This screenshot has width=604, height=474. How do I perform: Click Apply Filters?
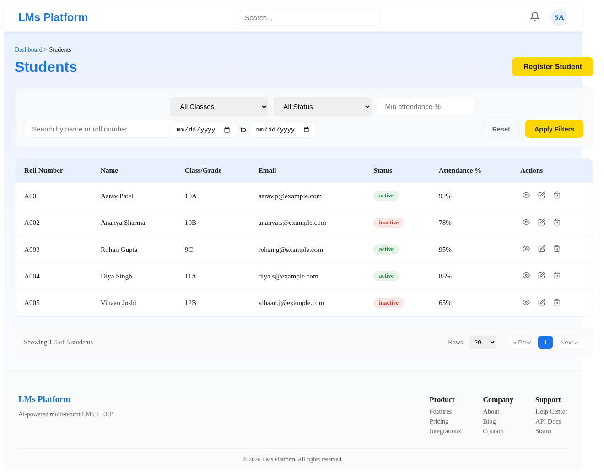pos(554,129)
